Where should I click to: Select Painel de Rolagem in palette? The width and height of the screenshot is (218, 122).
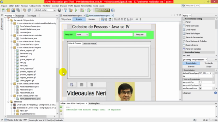coord(193,34)
